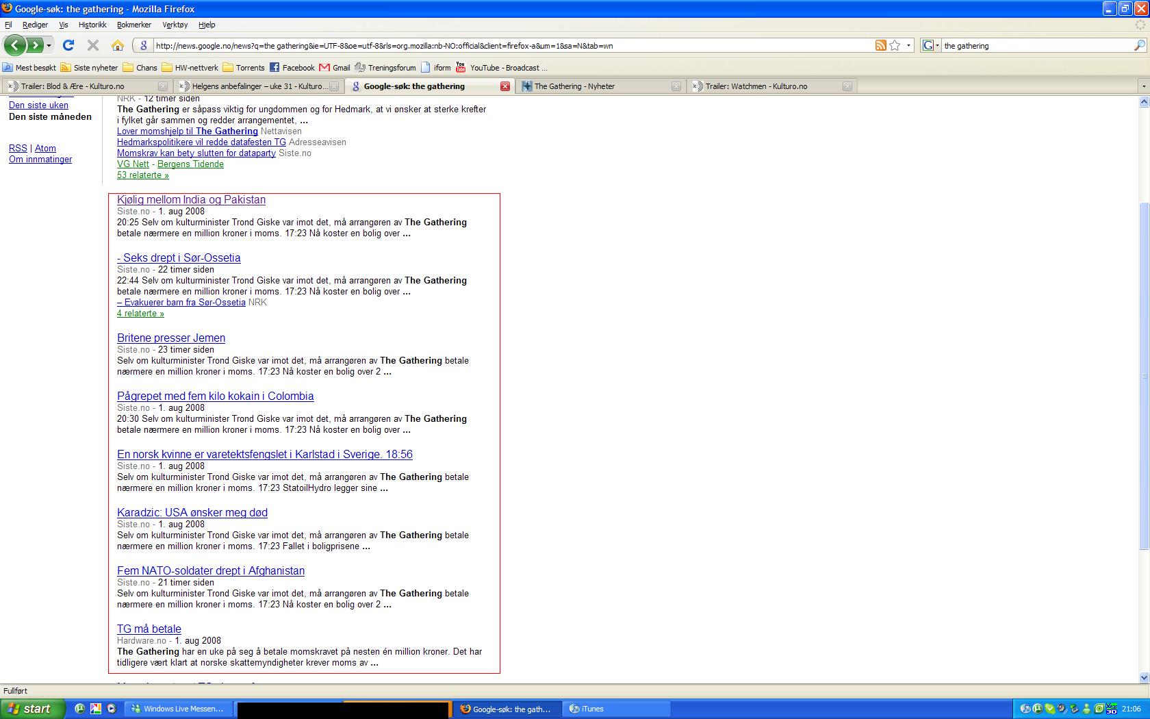
Task: Open the Gmail bookmark
Action: pos(335,68)
